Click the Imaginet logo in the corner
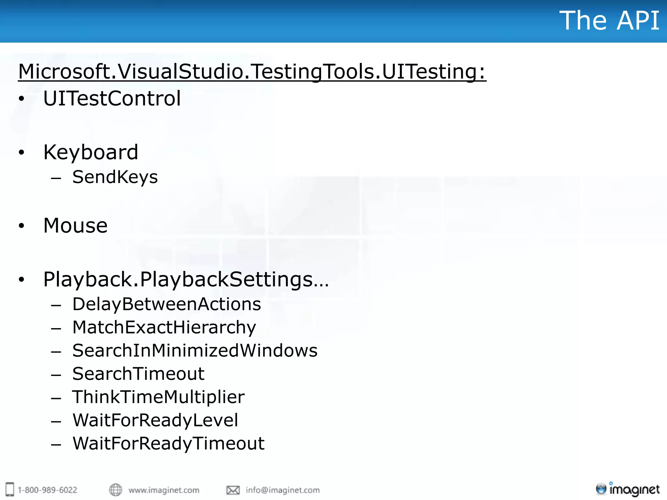The width and height of the screenshot is (667, 500). click(628, 489)
